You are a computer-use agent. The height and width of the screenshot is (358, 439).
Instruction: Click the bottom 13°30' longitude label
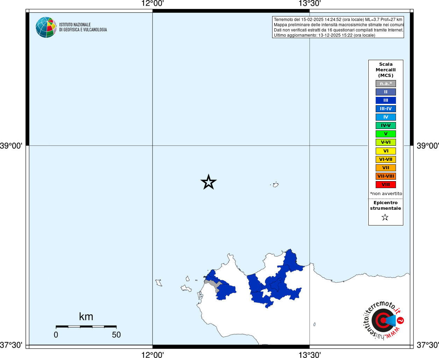coord(310,355)
